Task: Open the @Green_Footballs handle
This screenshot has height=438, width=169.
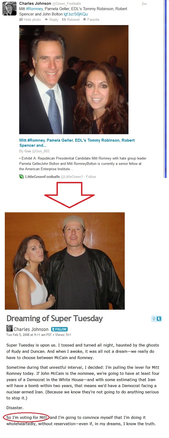Action: point(67,4)
